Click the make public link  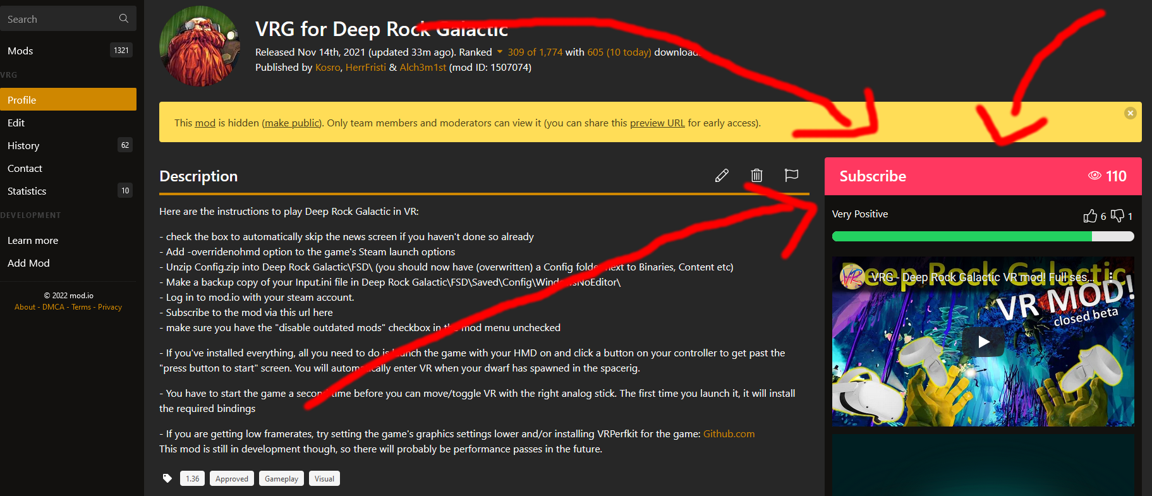coord(293,123)
